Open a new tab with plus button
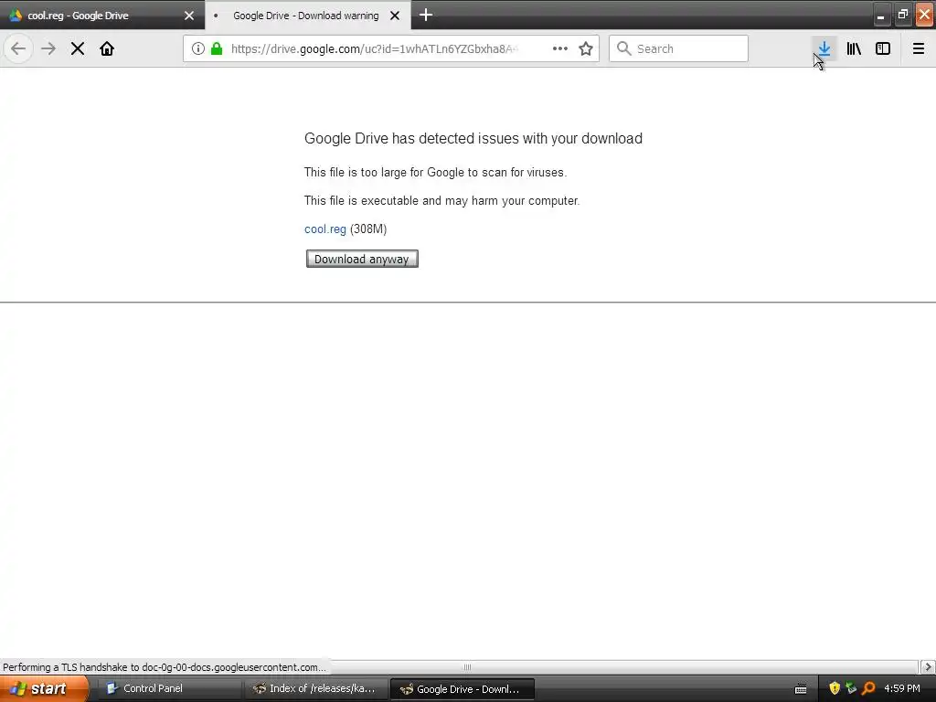Viewport: 936px width, 702px height. point(426,15)
